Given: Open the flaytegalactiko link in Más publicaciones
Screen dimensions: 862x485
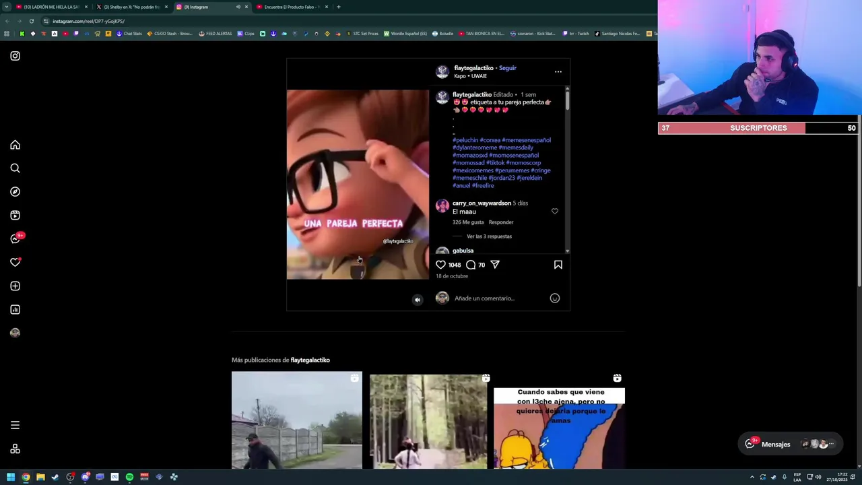Looking at the screenshot, I should (x=310, y=360).
